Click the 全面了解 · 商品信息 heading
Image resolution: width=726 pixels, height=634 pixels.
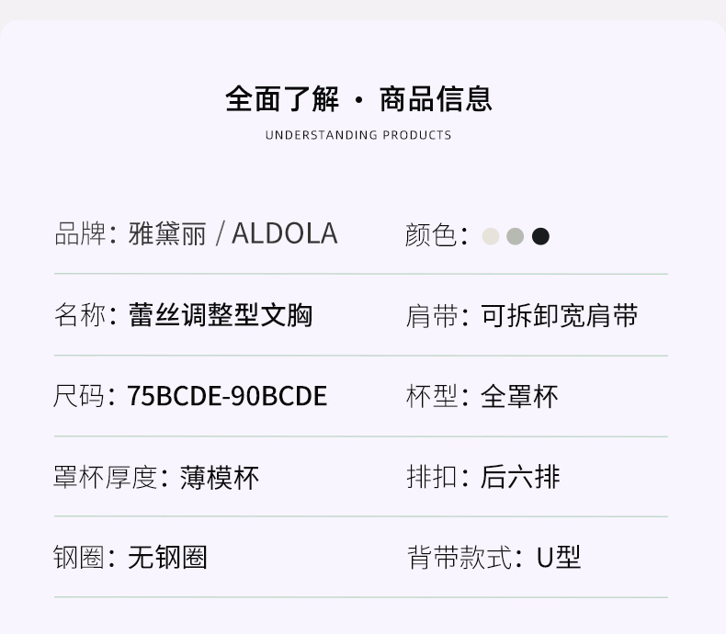tap(358, 98)
